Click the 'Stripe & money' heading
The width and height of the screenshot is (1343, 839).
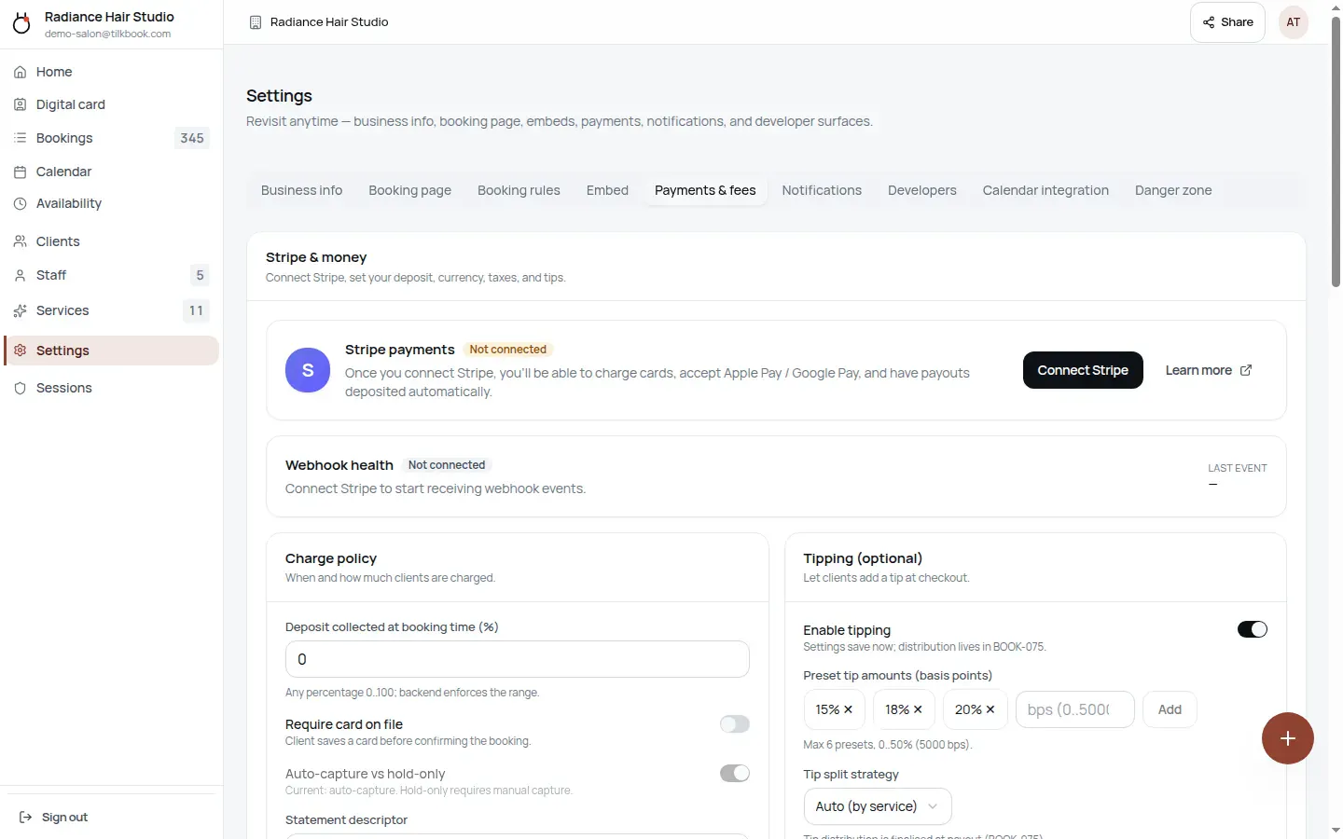(x=316, y=257)
